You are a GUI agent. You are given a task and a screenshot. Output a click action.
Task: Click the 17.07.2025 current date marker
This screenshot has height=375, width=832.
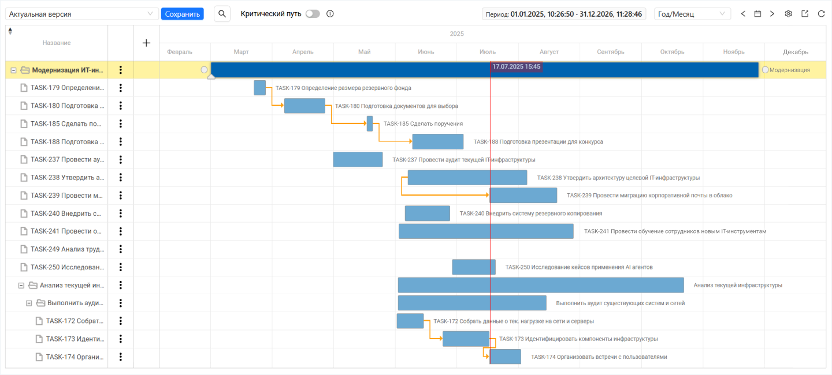pyautogui.click(x=516, y=67)
